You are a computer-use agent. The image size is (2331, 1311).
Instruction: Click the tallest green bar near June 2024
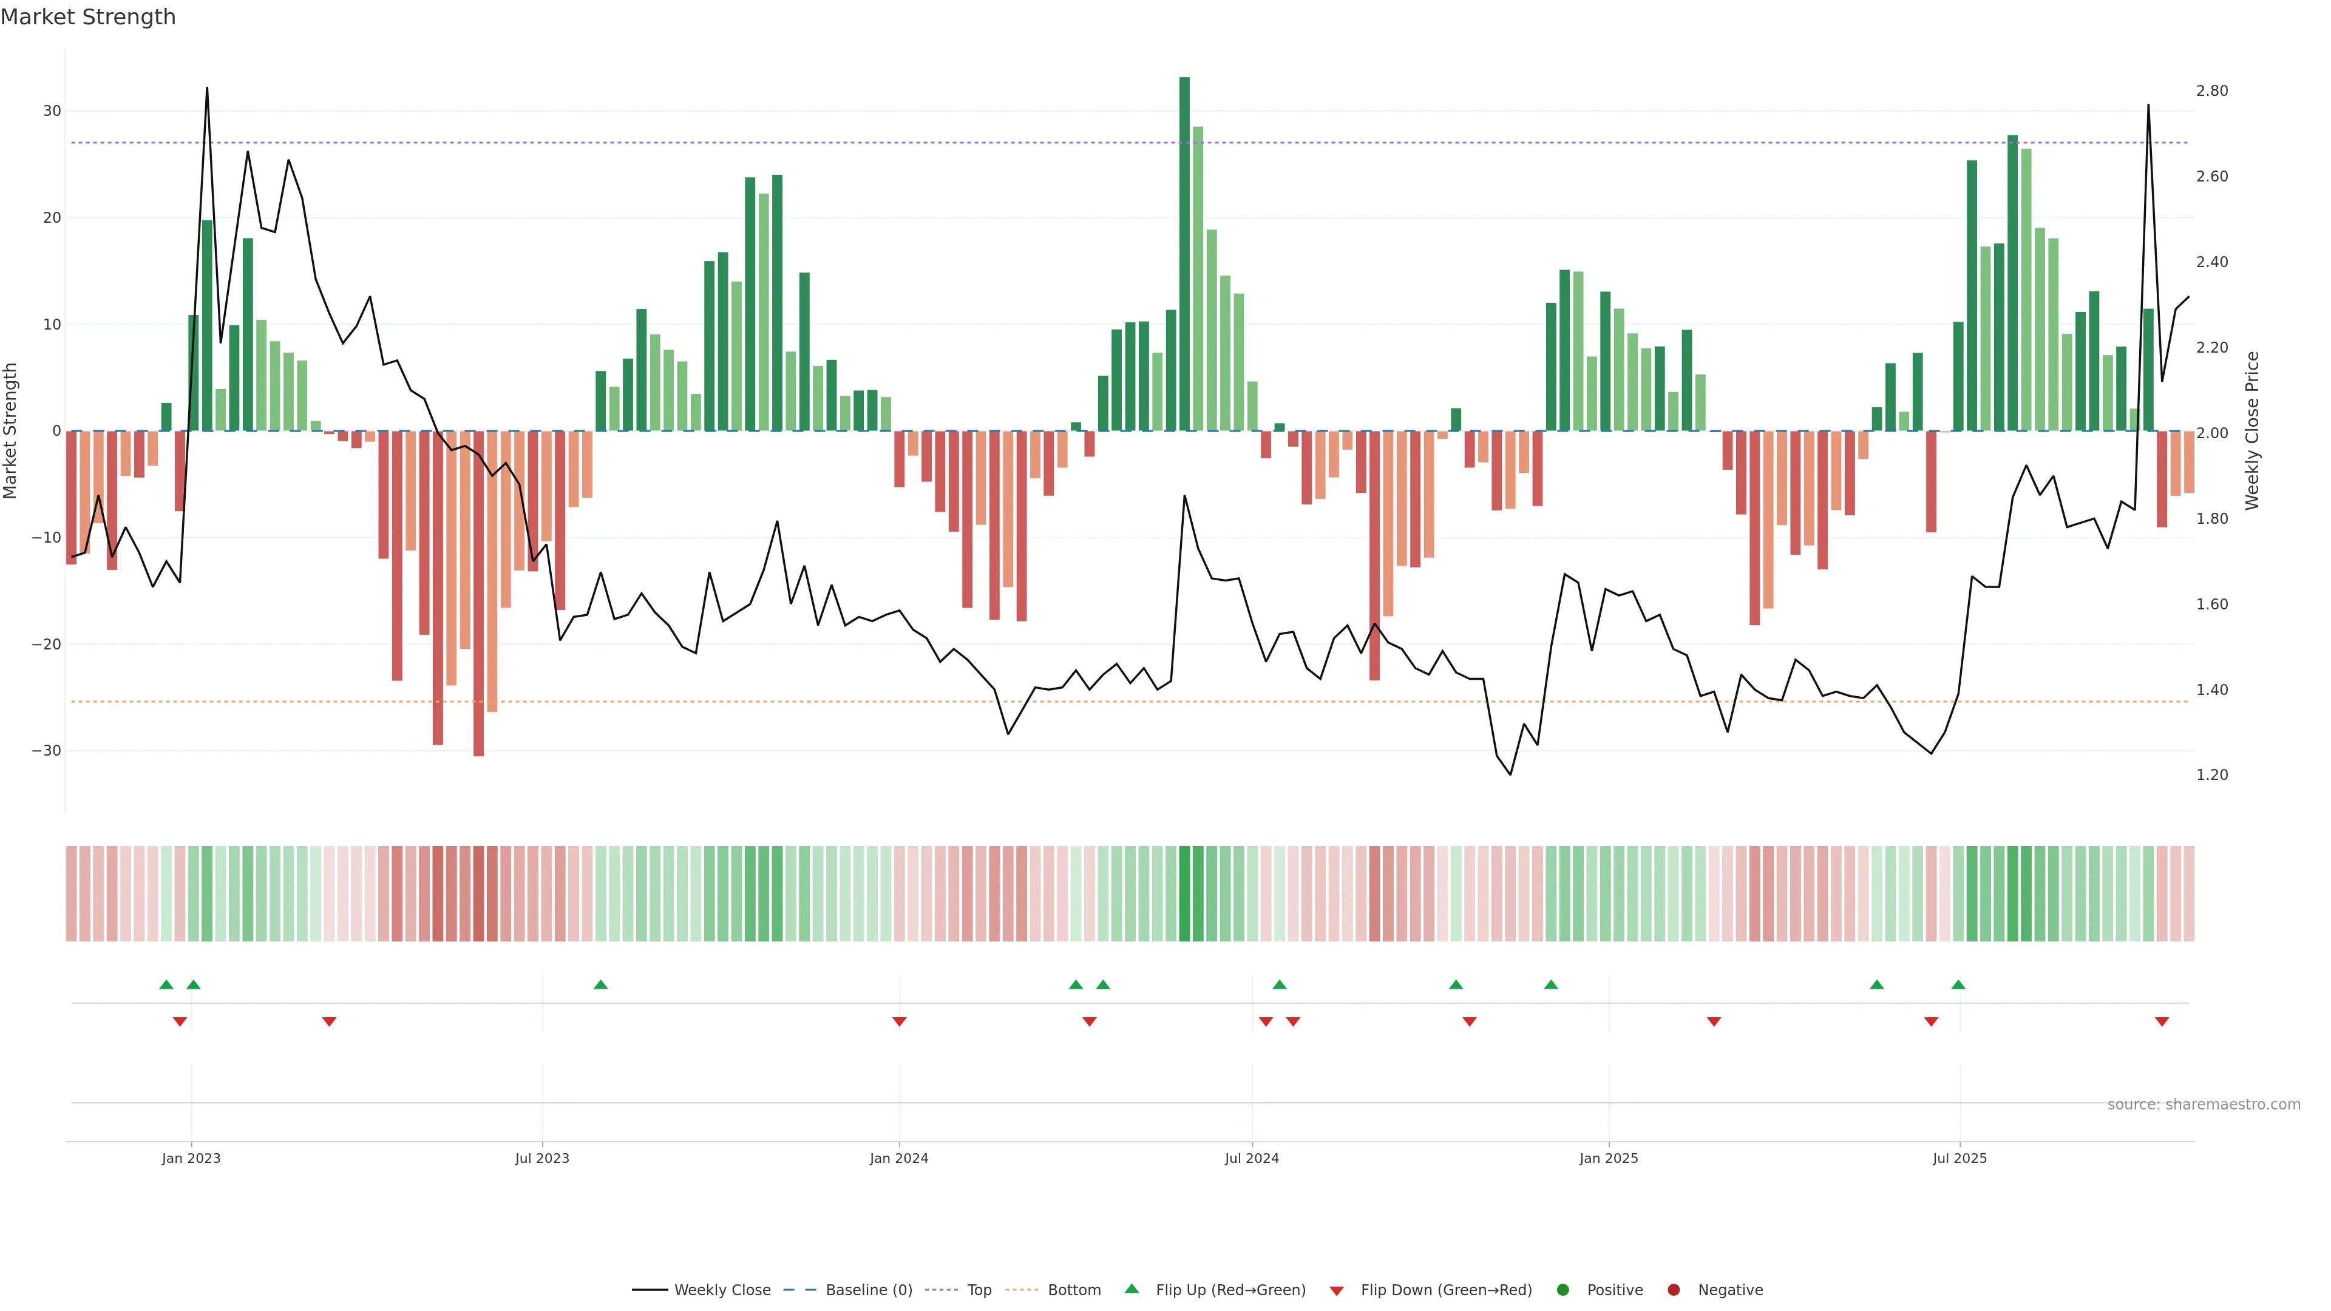(x=1184, y=253)
